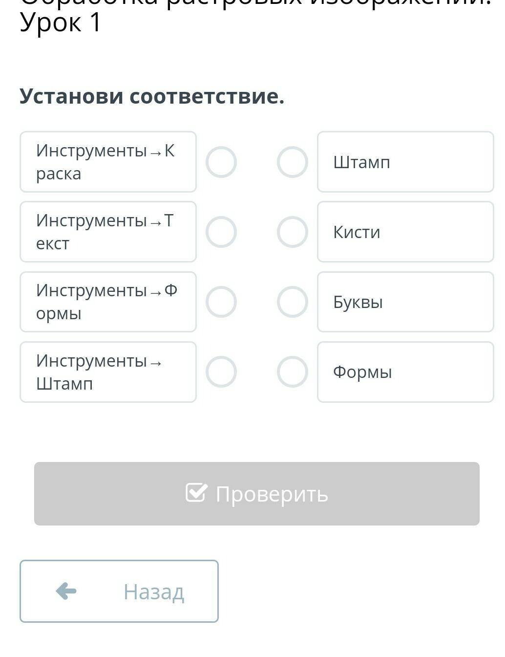Screen dimensions: 505x657
Task: Click the Инструменты→Штамп card
Action: pyautogui.click(x=108, y=372)
